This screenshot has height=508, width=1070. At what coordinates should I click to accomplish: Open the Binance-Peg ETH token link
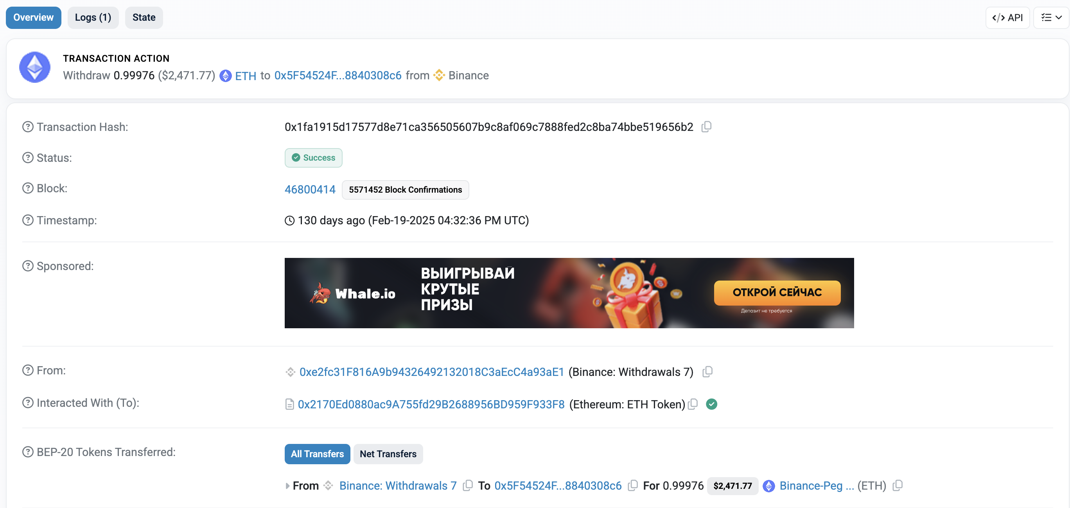pos(817,486)
